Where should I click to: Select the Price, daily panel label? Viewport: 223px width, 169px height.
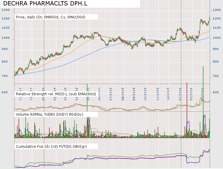click(51, 17)
